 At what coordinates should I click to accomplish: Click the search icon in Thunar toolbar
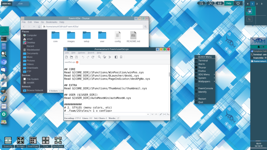[x=146, y=27]
